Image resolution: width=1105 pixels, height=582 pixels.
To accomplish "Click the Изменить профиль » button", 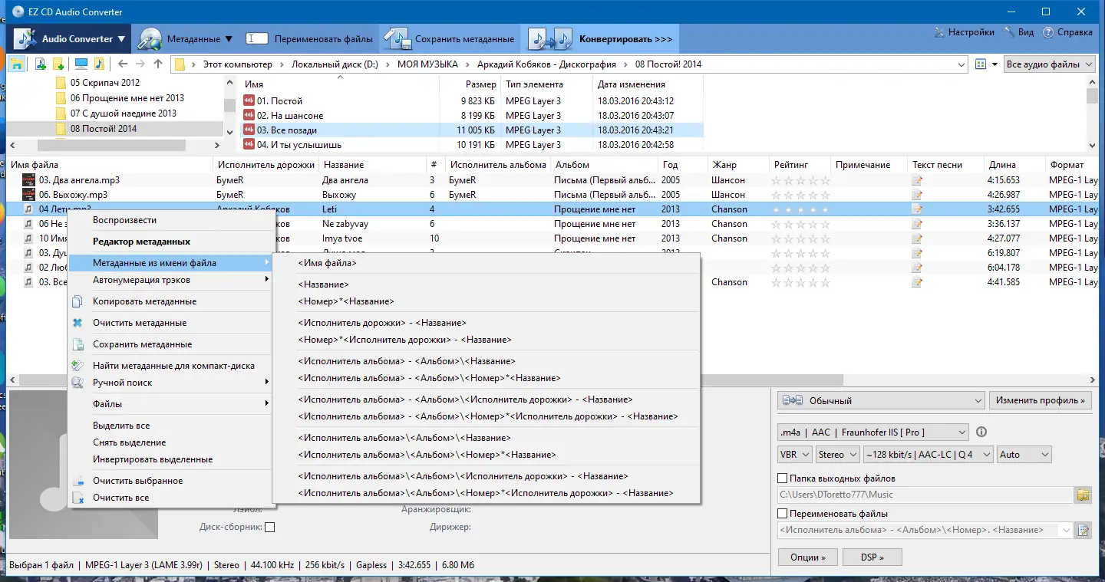I will [1041, 400].
